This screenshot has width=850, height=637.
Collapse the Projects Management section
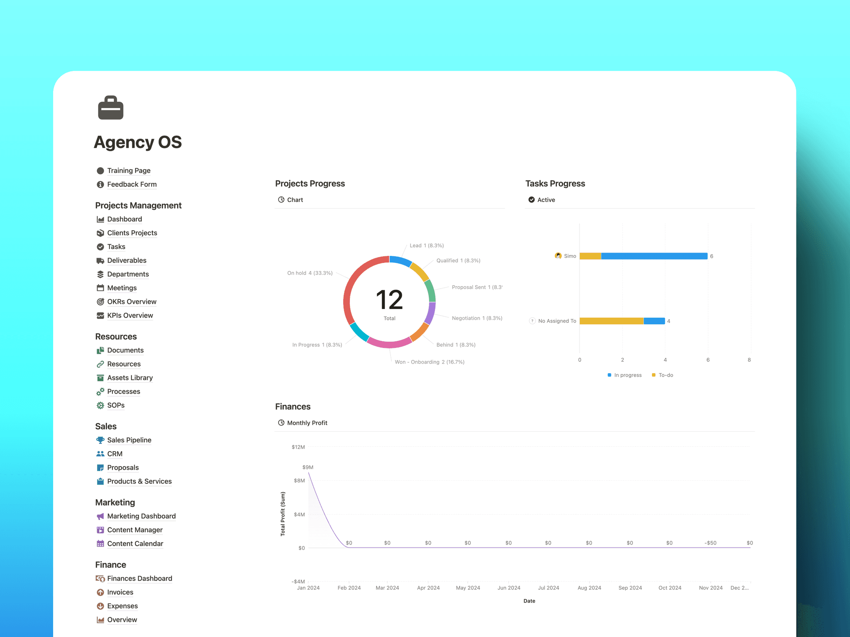coord(138,205)
